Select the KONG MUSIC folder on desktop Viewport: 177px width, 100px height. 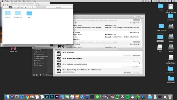(x=170, y=17)
